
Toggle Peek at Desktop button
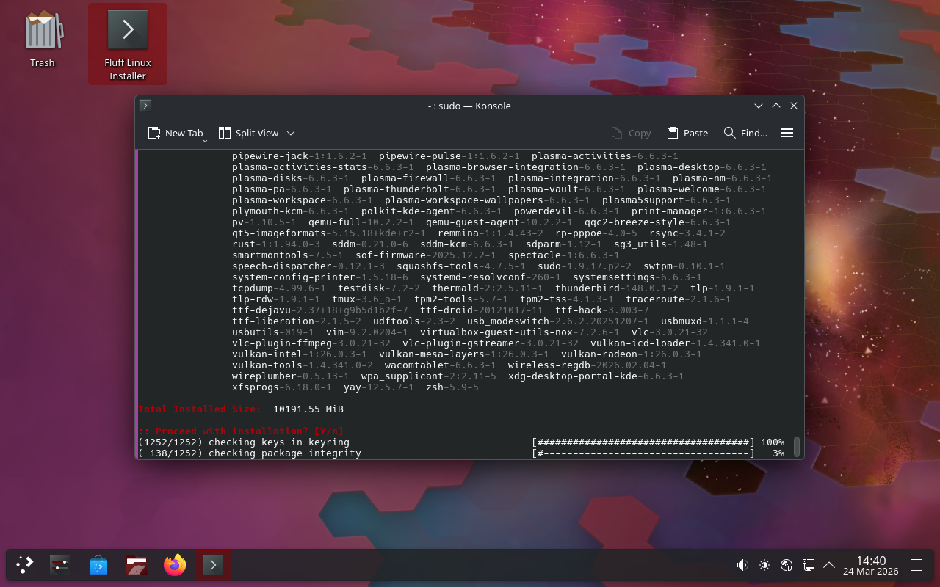click(916, 565)
